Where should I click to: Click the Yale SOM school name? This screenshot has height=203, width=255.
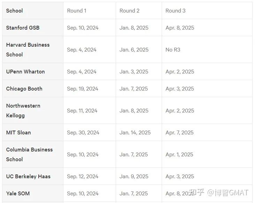tap(18, 194)
